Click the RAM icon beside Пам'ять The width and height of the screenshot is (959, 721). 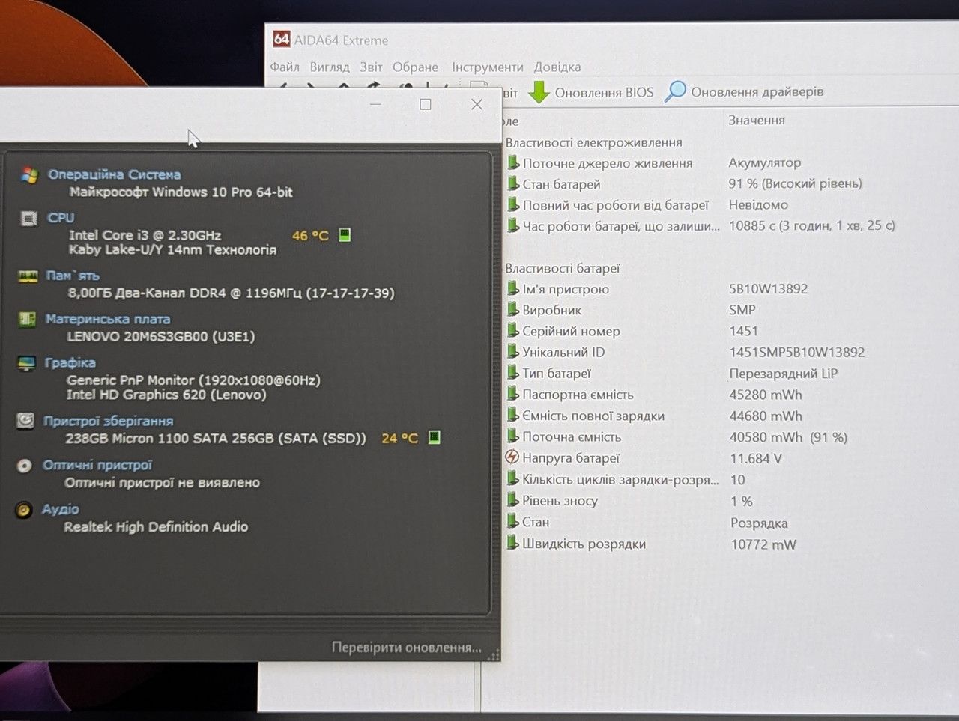28,276
